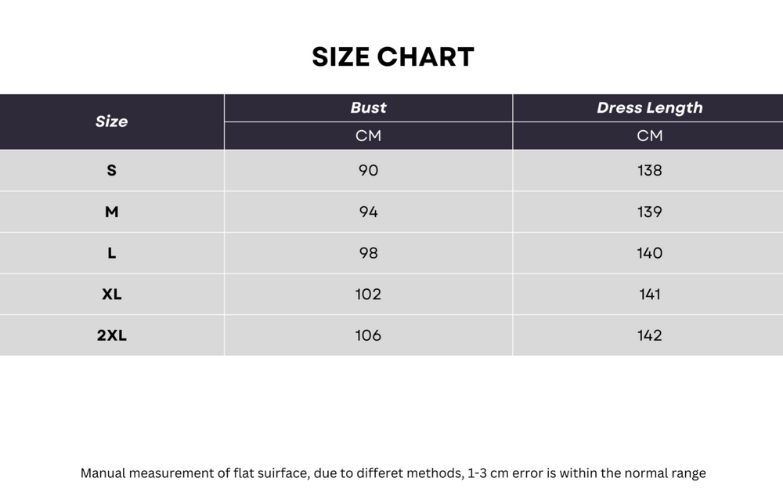Select the M size row label

point(111,212)
